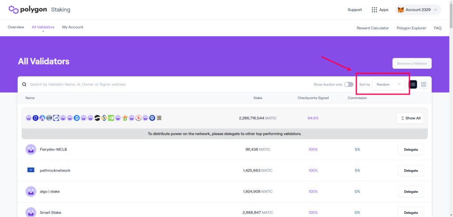Click the 94.5% checkpoints value

pos(313,118)
